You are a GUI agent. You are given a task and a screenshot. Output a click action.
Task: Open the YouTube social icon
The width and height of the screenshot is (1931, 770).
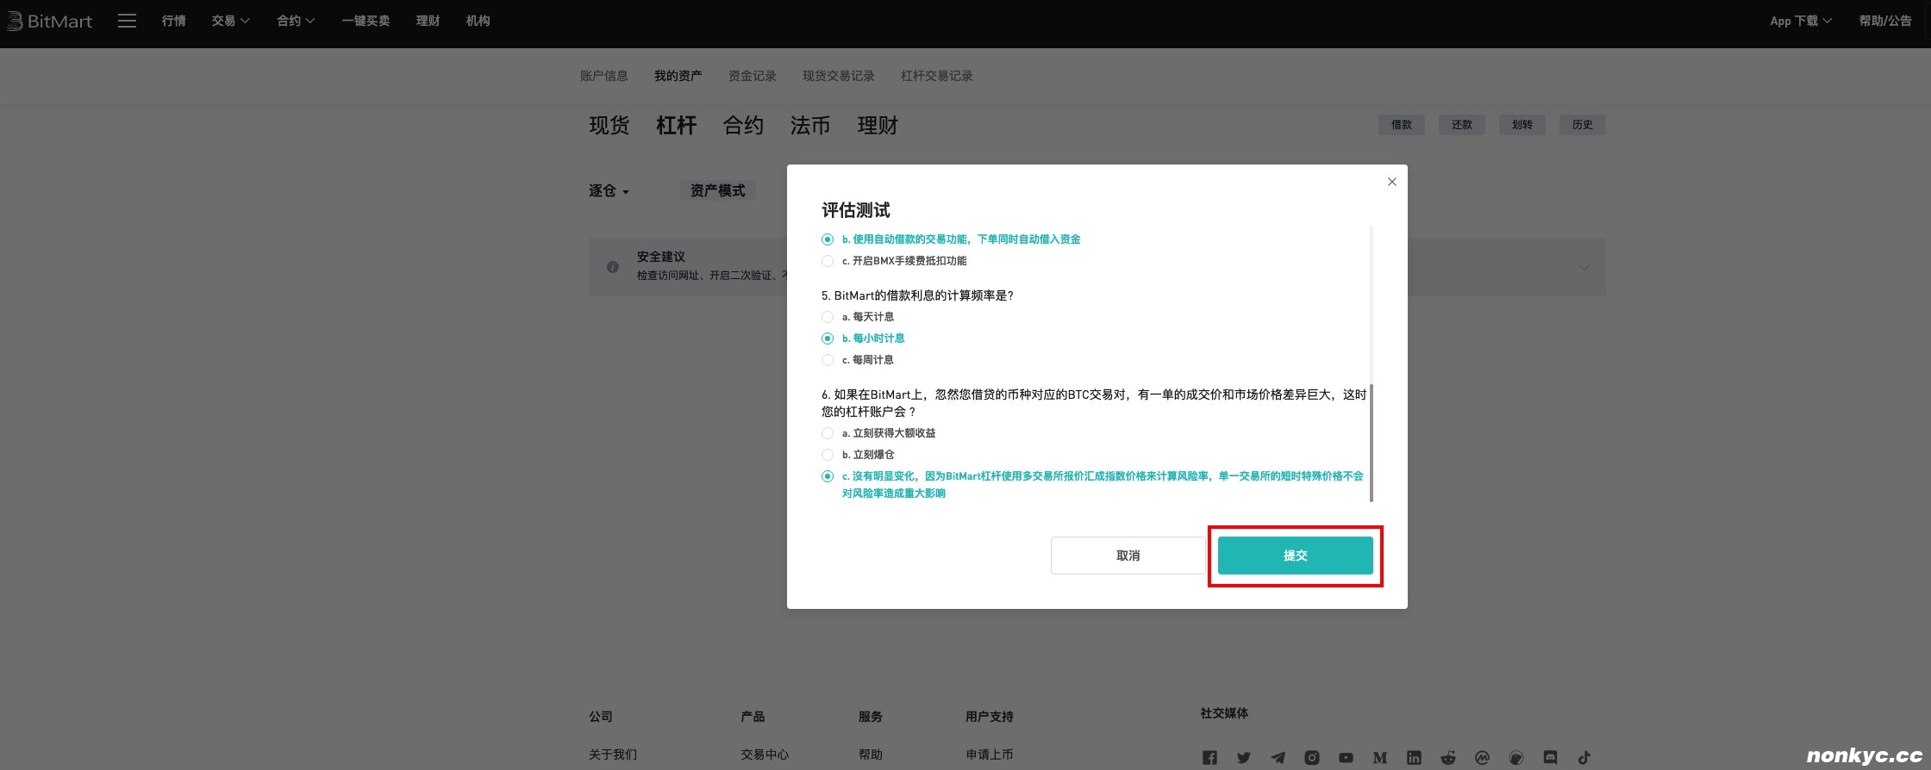pyautogui.click(x=1346, y=758)
